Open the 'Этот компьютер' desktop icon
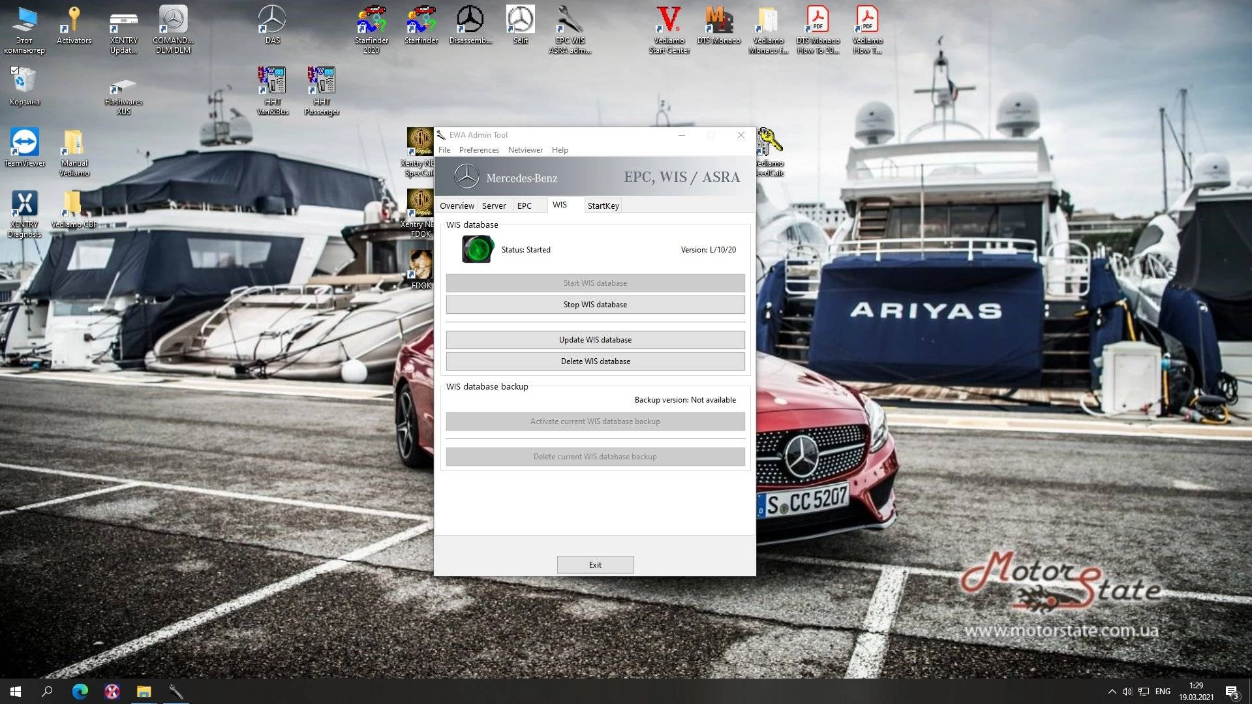 pyautogui.click(x=24, y=29)
